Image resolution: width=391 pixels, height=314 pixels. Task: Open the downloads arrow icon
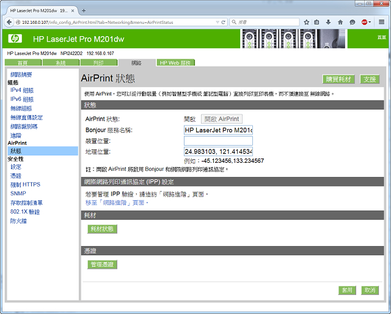click(x=329, y=22)
